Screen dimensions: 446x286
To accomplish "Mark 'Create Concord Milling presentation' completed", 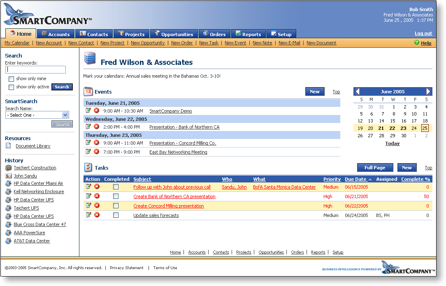I will tap(116, 205).
